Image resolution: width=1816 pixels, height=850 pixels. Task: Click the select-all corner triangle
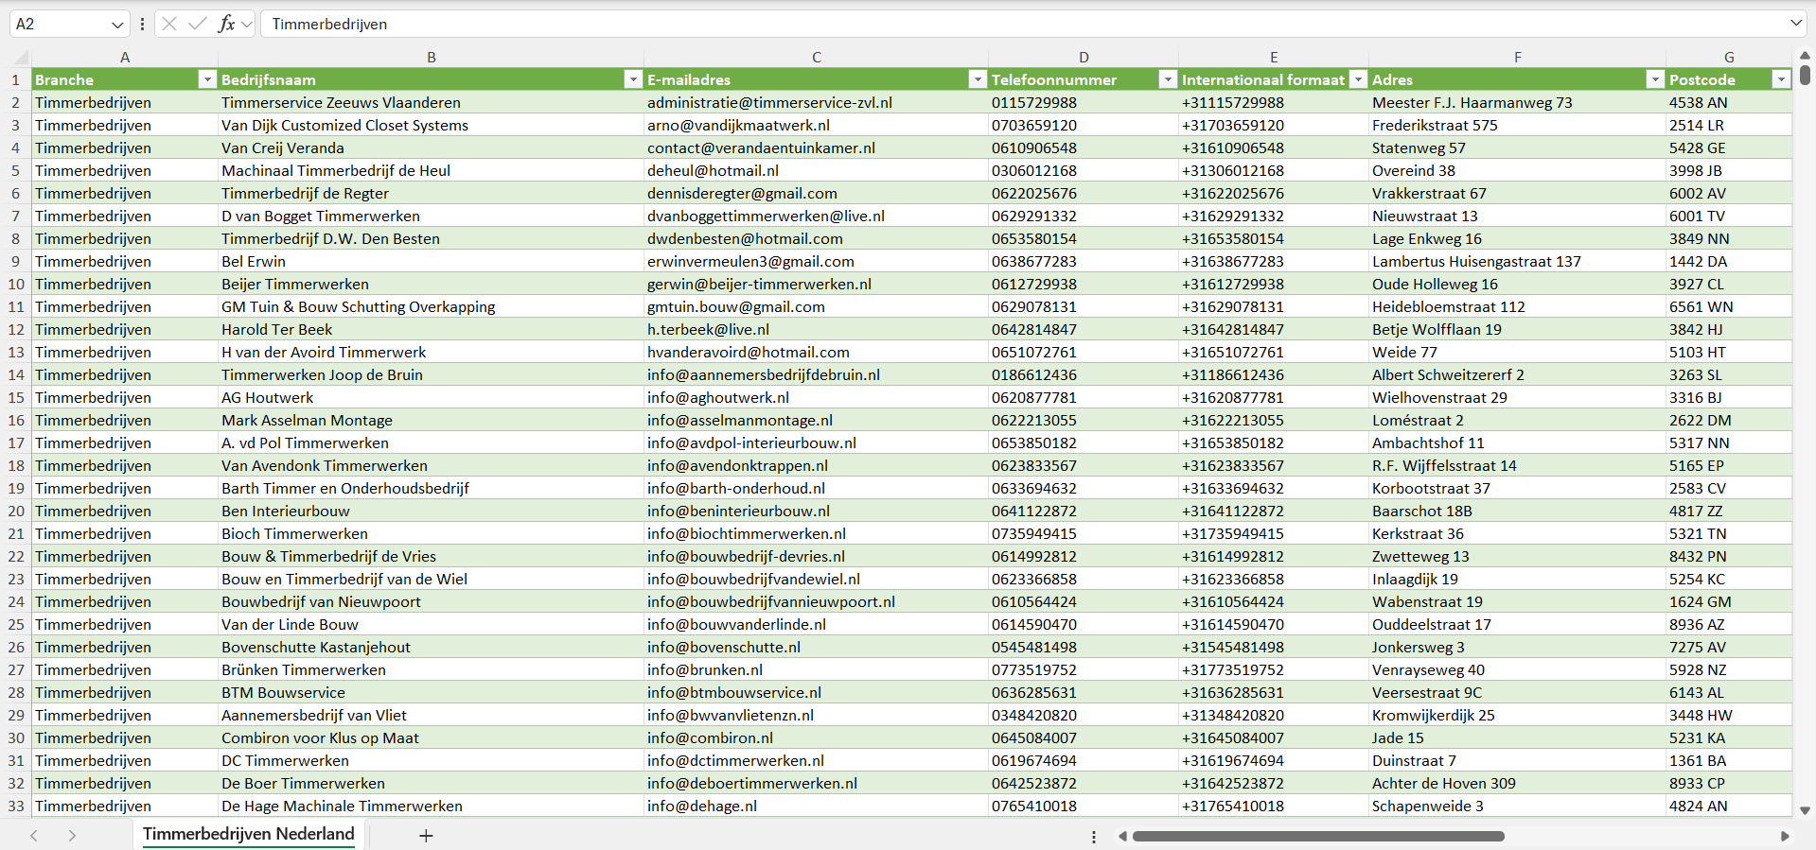[x=16, y=58]
